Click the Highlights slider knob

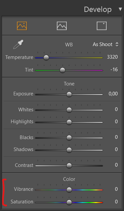69,122
